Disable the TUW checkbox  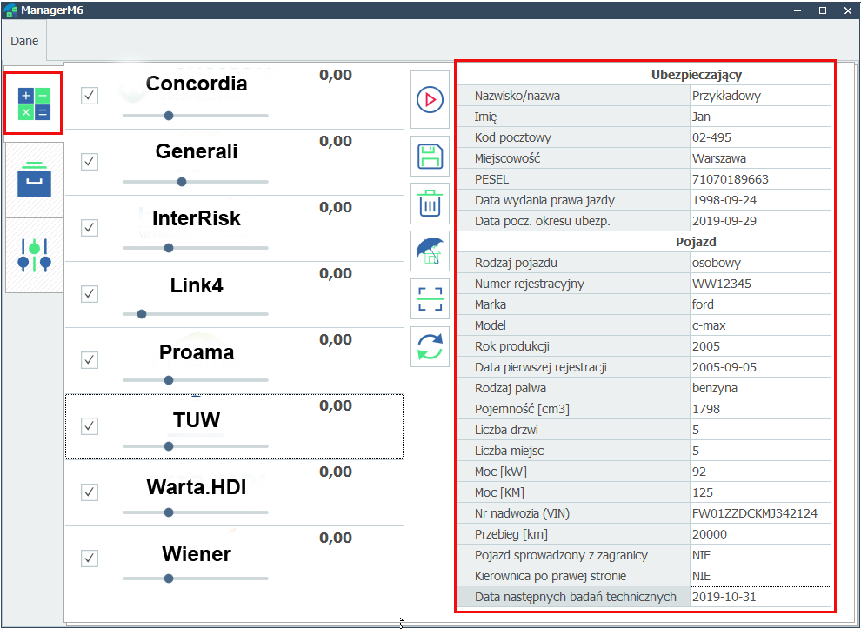pos(90,425)
